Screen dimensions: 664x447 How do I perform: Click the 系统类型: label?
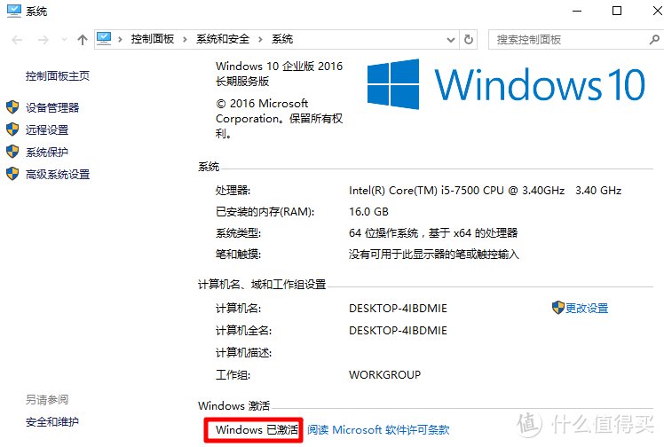click(x=239, y=233)
